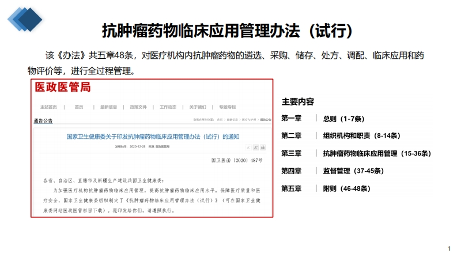Click the print page icon
Viewport: 457px width, 257px height.
tap(262, 148)
